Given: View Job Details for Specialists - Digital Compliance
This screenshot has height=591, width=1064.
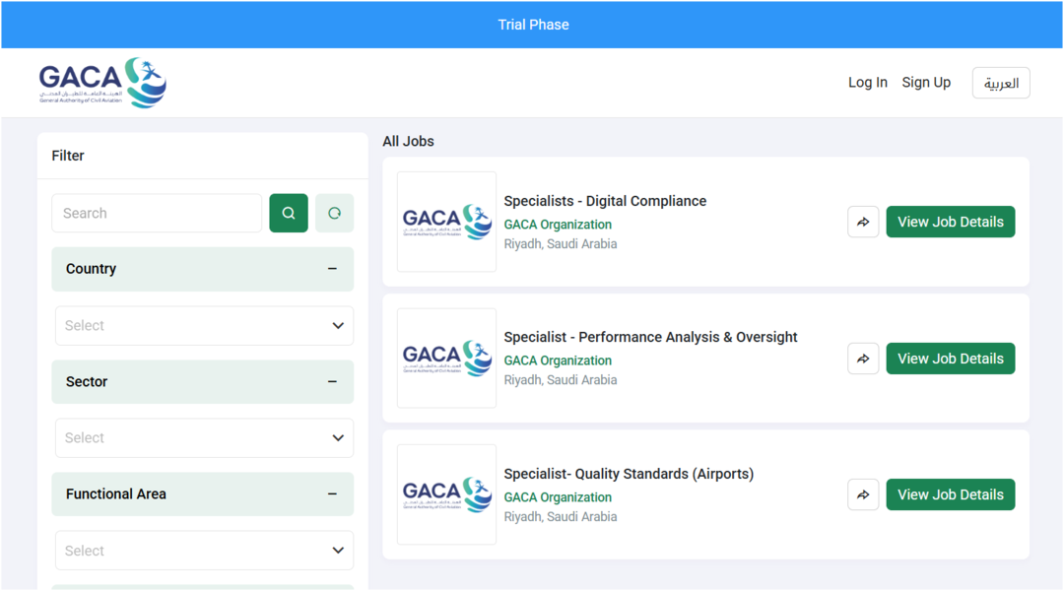Looking at the screenshot, I should (951, 222).
